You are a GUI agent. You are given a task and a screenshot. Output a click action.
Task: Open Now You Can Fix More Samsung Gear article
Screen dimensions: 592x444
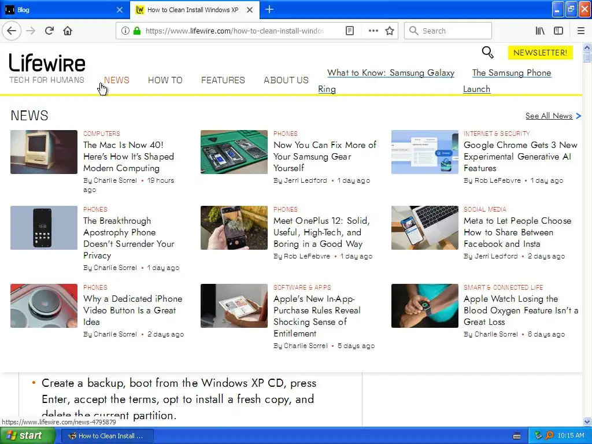tap(325, 156)
